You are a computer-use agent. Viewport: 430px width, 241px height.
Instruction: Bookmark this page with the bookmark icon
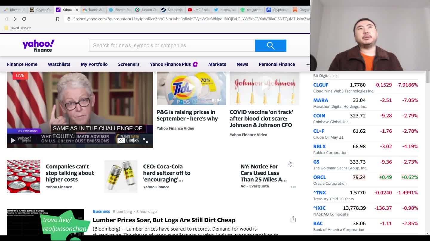(x=58, y=19)
